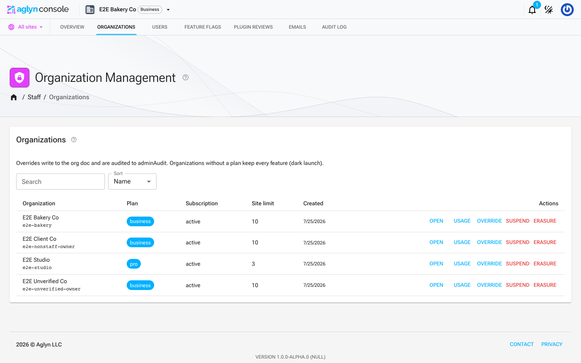Start erasure for E2E Client Co
The height and width of the screenshot is (363, 581).
(x=545, y=242)
